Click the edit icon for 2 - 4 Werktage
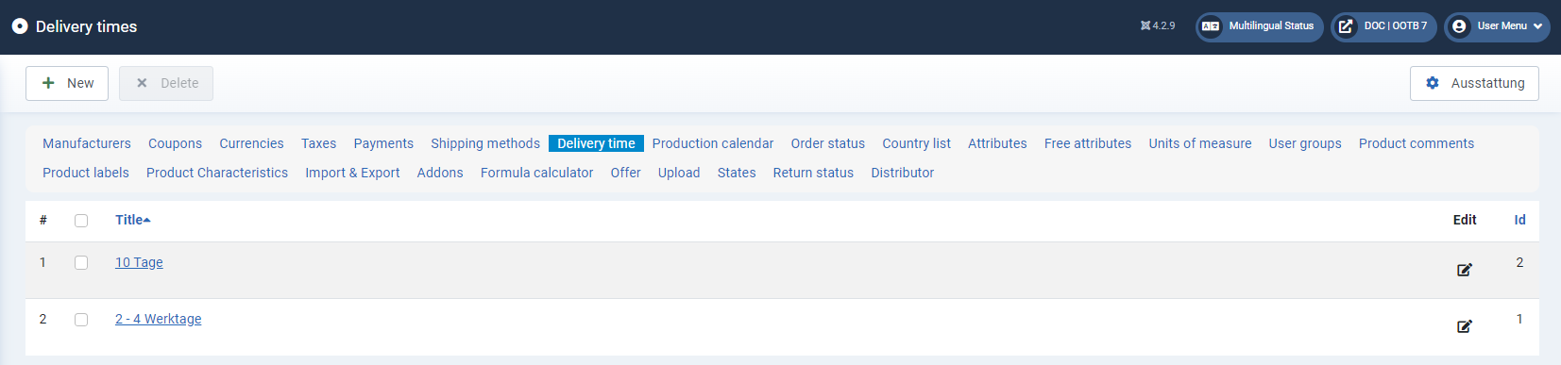The width and height of the screenshot is (1561, 365). pyautogui.click(x=1464, y=326)
